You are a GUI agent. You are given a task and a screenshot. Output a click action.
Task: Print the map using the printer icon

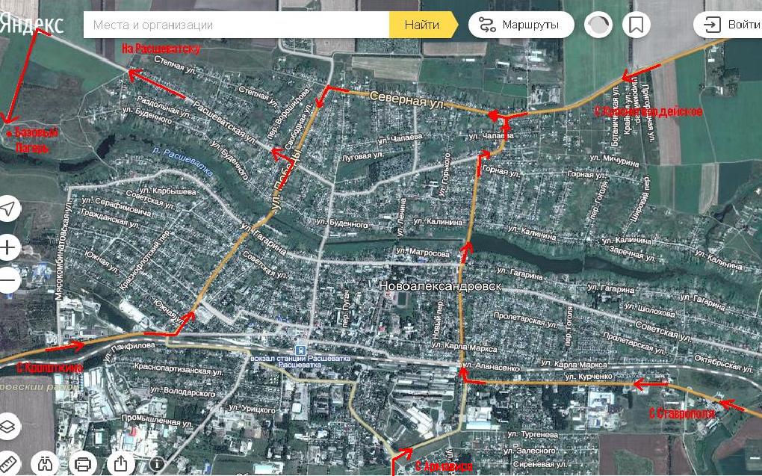[83, 463]
